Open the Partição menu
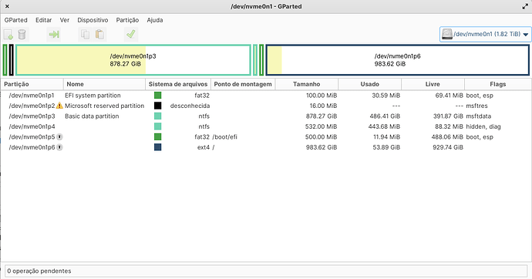532x279 pixels. [127, 20]
